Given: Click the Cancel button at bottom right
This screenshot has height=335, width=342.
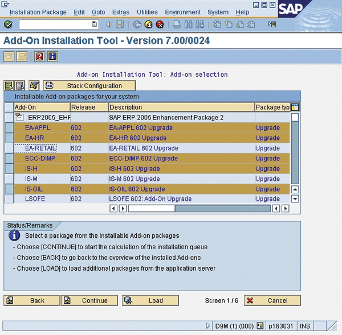Looking at the screenshot, I should [x=272, y=300].
